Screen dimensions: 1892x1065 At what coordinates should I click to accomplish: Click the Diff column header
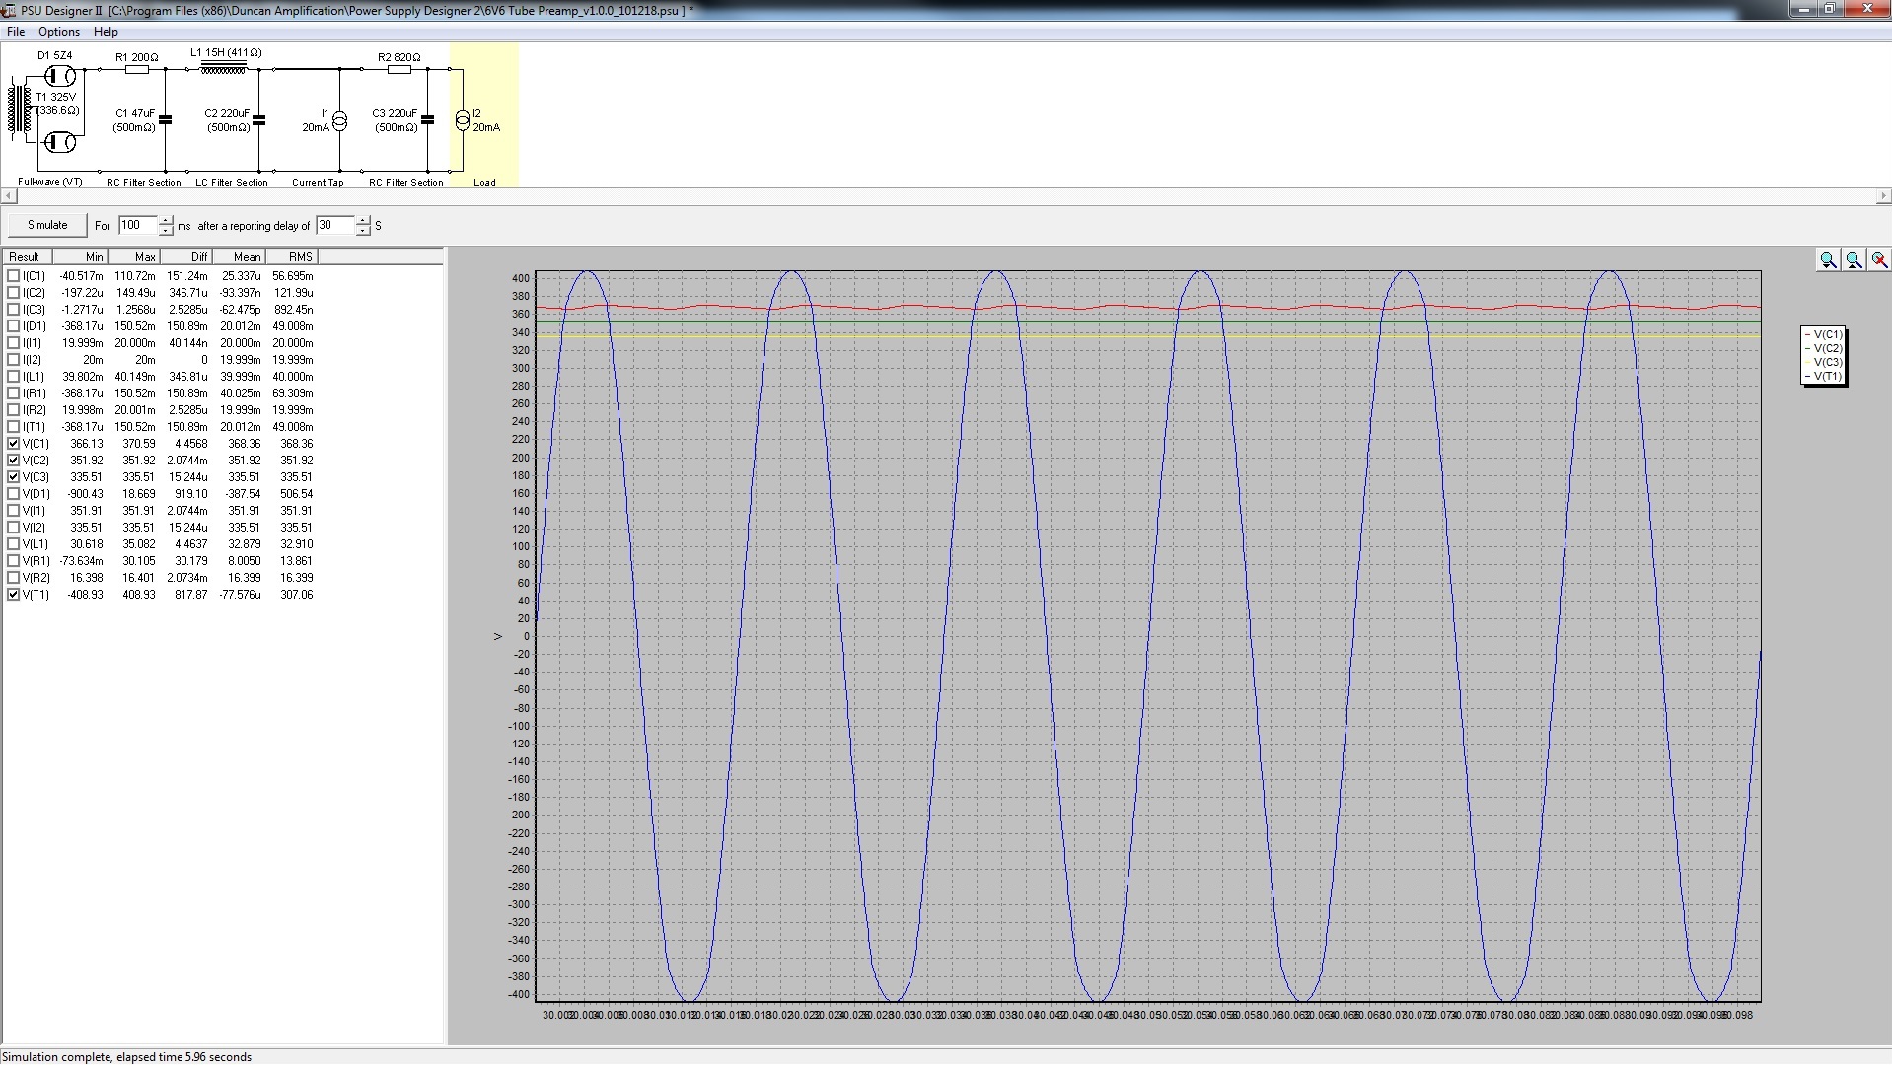pyautogui.click(x=186, y=256)
